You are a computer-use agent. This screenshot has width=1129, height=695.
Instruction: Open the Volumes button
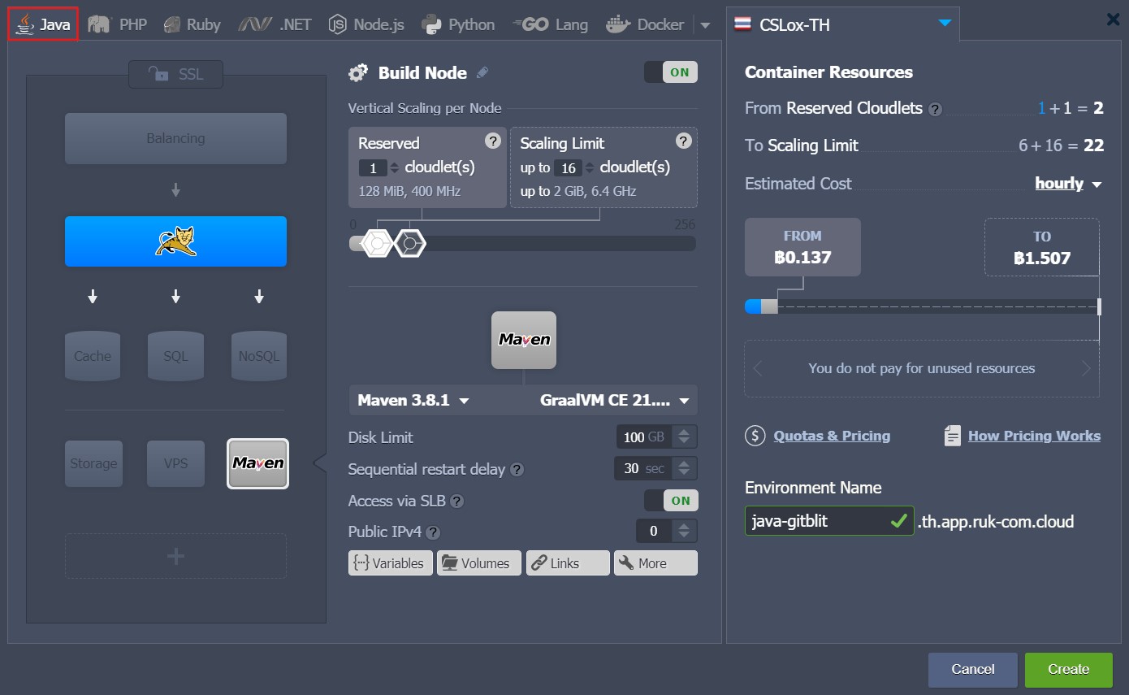479,563
